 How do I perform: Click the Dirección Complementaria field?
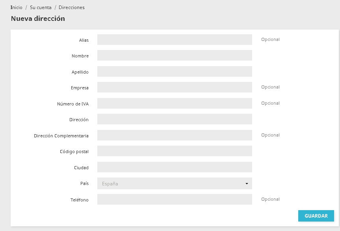(x=175, y=135)
